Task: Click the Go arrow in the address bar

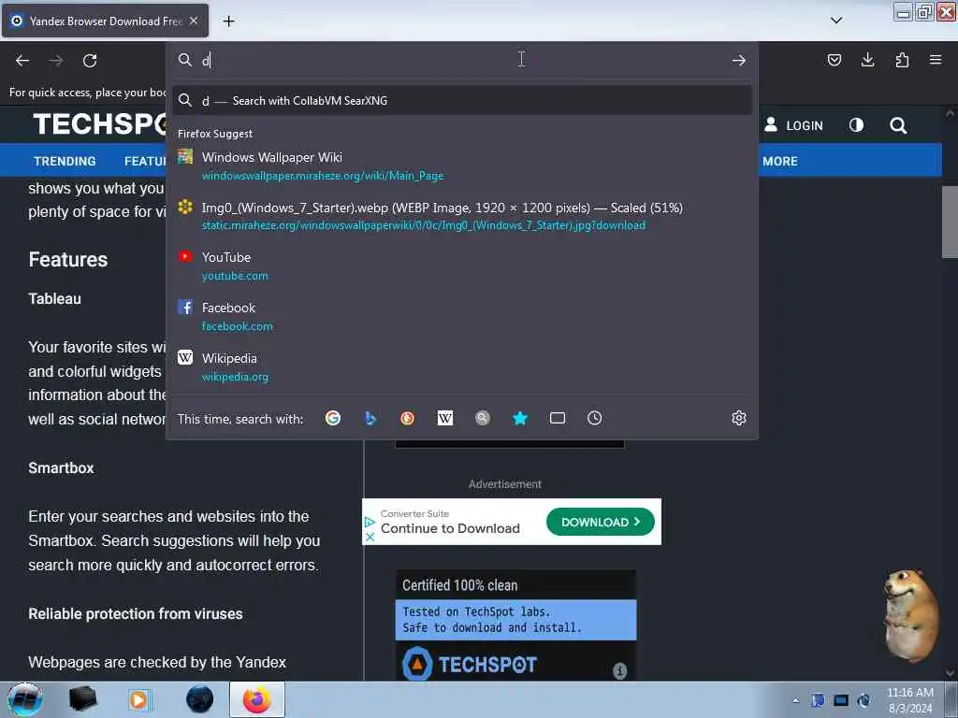Action: (739, 60)
